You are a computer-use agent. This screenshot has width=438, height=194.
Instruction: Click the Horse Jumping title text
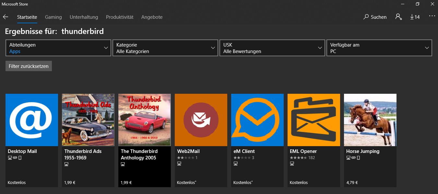[363, 151]
